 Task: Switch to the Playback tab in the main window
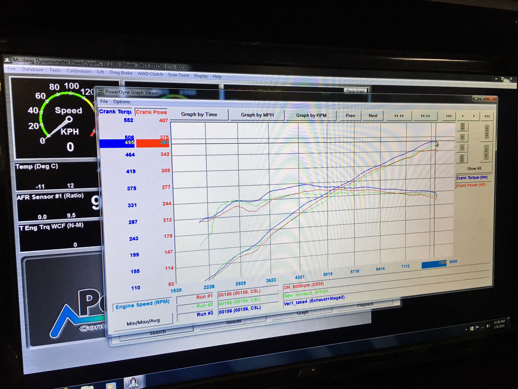coord(365,305)
